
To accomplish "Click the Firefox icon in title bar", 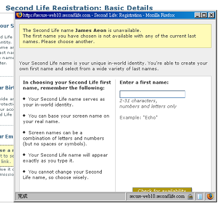I will click(19, 15).
